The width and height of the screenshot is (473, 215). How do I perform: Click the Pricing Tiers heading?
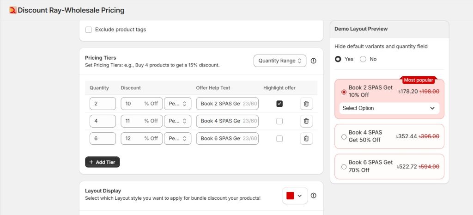100,58
